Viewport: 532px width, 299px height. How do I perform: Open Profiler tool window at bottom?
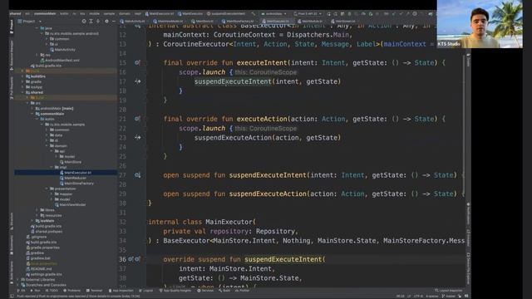pyautogui.click(x=243, y=291)
